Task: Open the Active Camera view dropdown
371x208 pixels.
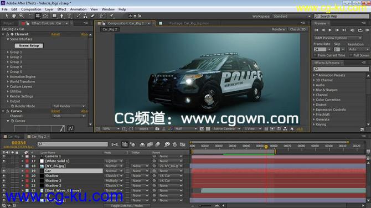Action: coord(226,129)
